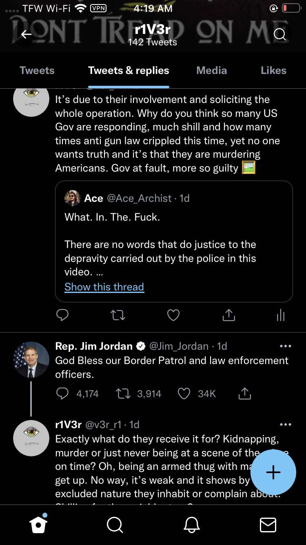Share r1V3r's quote tweet
The image size is (306, 545).
click(x=228, y=315)
